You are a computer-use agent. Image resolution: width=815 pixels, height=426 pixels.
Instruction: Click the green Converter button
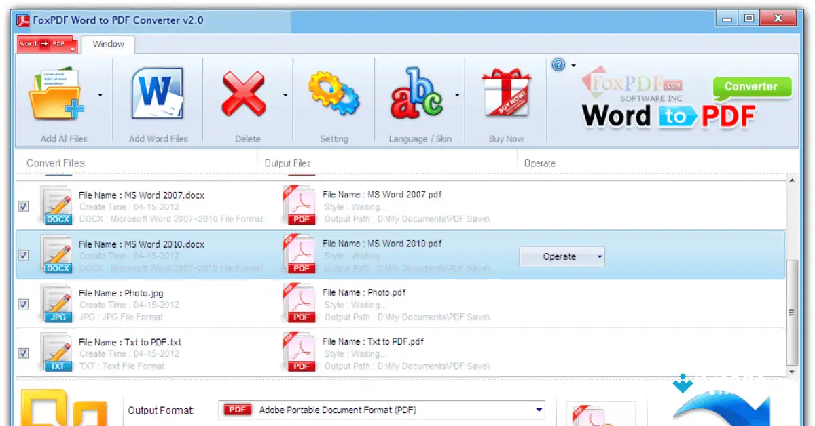point(751,86)
